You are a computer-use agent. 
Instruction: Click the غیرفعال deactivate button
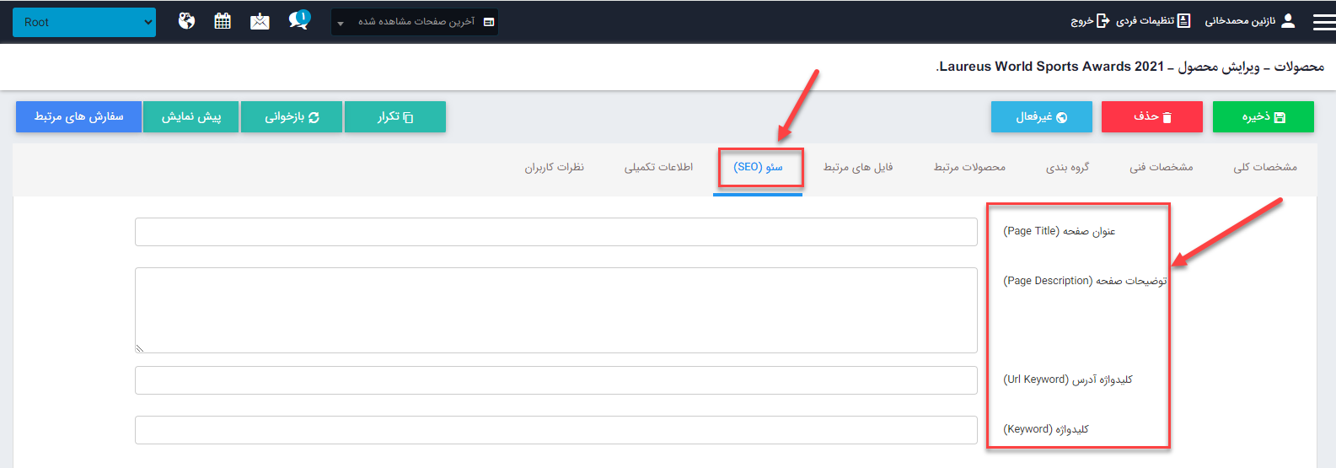pos(1041,117)
